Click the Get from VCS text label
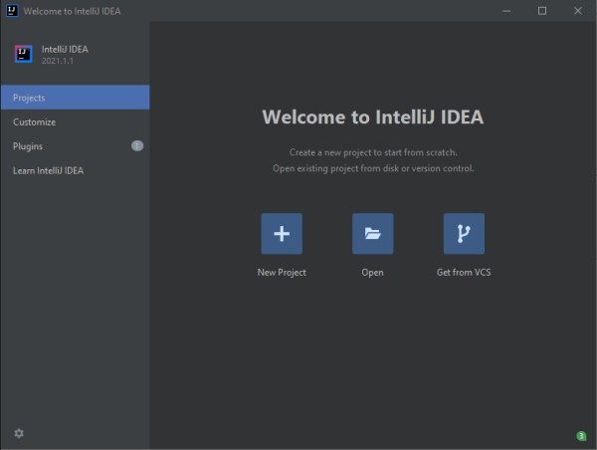The height and width of the screenshot is (450, 597). [464, 273]
